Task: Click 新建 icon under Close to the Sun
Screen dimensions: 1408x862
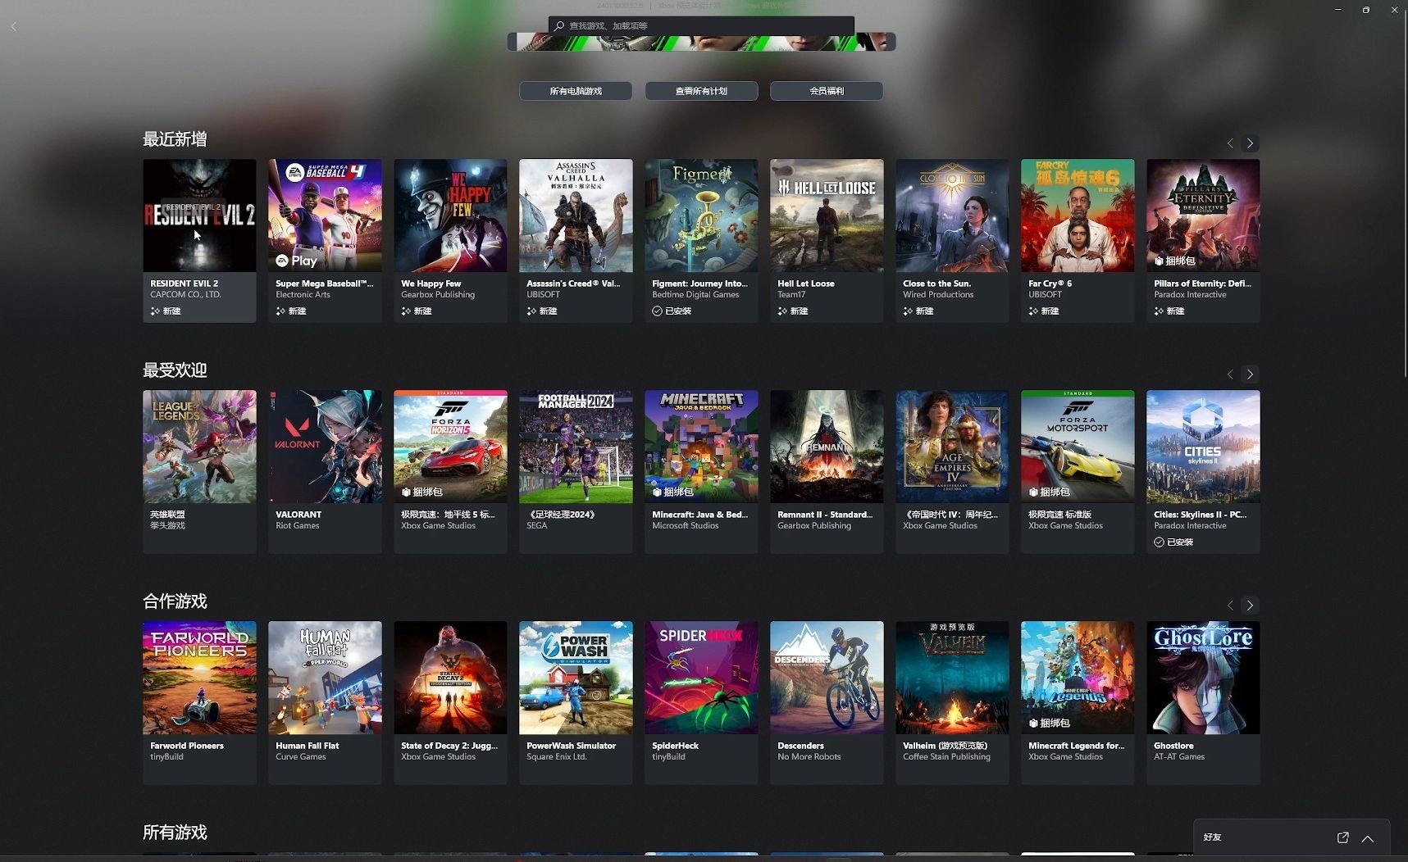Action: pyautogui.click(x=908, y=311)
